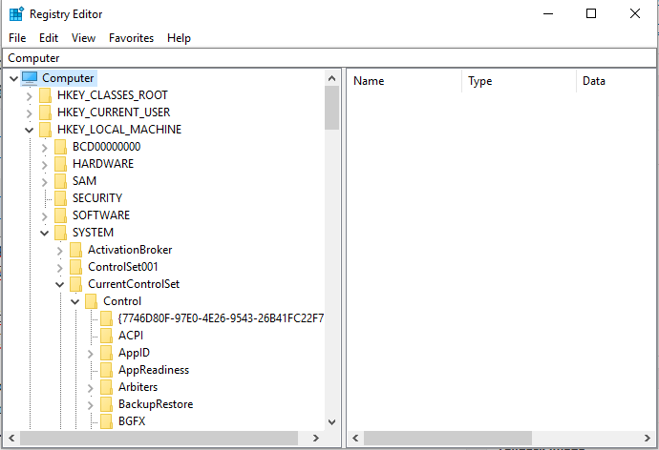
Task: Click the SYSTEM folder icon
Action: pyautogui.click(x=60, y=233)
